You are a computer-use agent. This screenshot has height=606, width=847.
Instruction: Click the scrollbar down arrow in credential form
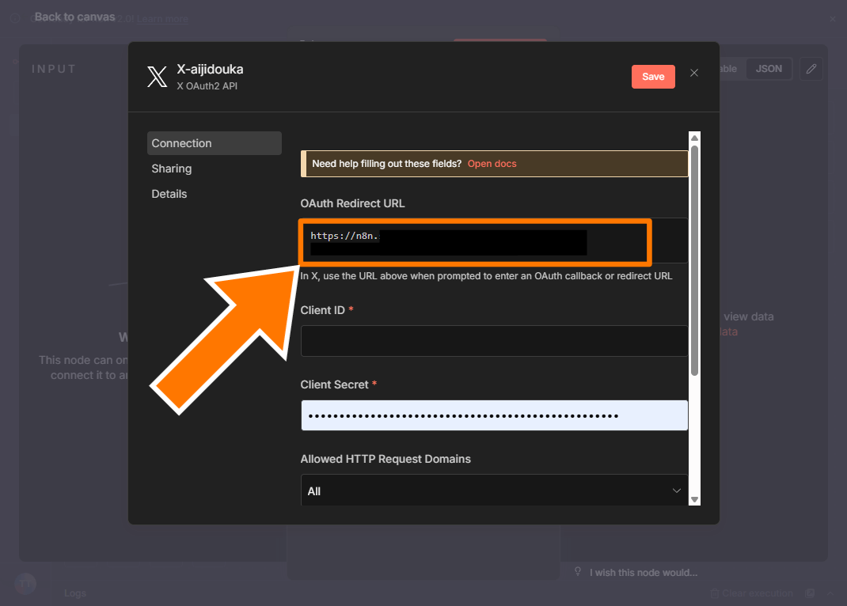(x=694, y=499)
